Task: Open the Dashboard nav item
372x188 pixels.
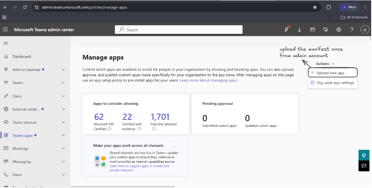Action: coord(22,56)
